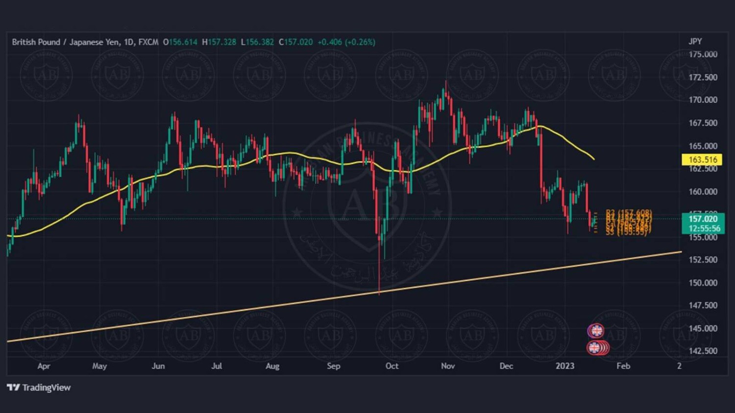The height and width of the screenshot is (413, 735).
Task: Click the +0.406 (+0.26%) change value
Action: tap(346, 42)
